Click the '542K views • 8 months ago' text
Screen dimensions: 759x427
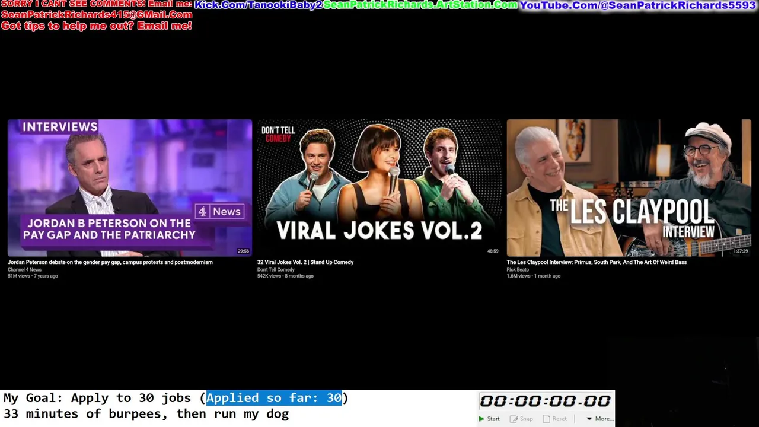click(x=285, y=276)
